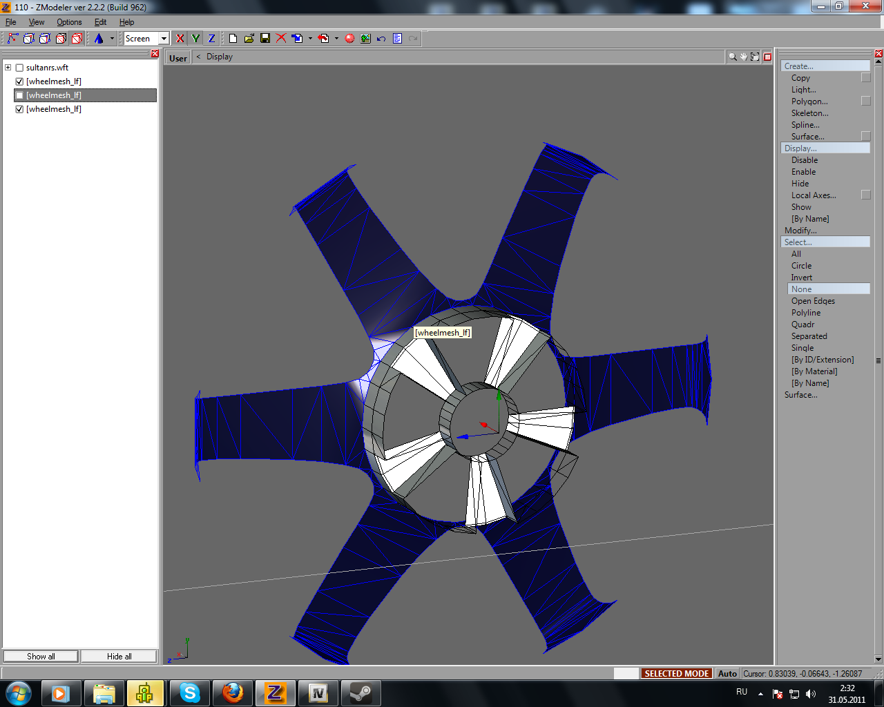Toggle the Y axis constraint
This screenshot has height=707, width=884.
tap(196, 39)
